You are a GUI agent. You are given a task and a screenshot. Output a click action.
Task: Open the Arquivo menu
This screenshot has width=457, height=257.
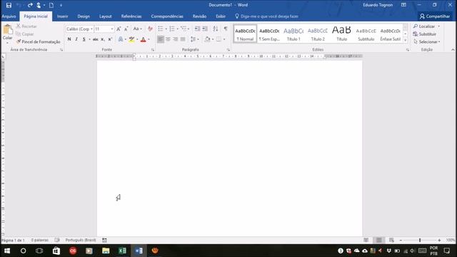[9, 16]
